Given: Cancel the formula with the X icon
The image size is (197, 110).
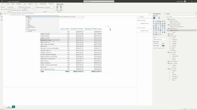Looking at the screenshot, I should click(5, 13).
